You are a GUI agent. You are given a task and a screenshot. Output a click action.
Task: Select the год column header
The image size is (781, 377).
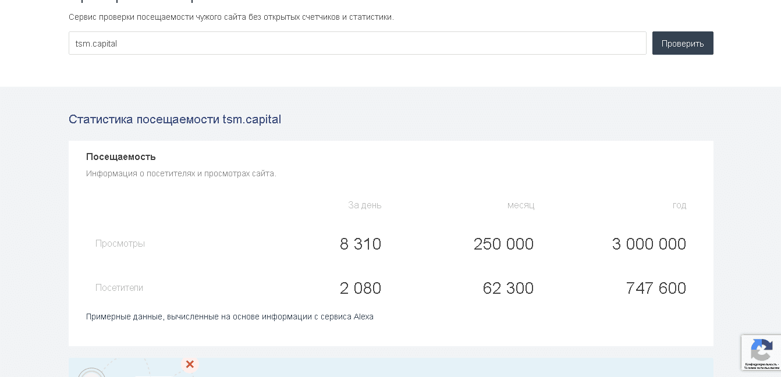[x=679, y=205]
